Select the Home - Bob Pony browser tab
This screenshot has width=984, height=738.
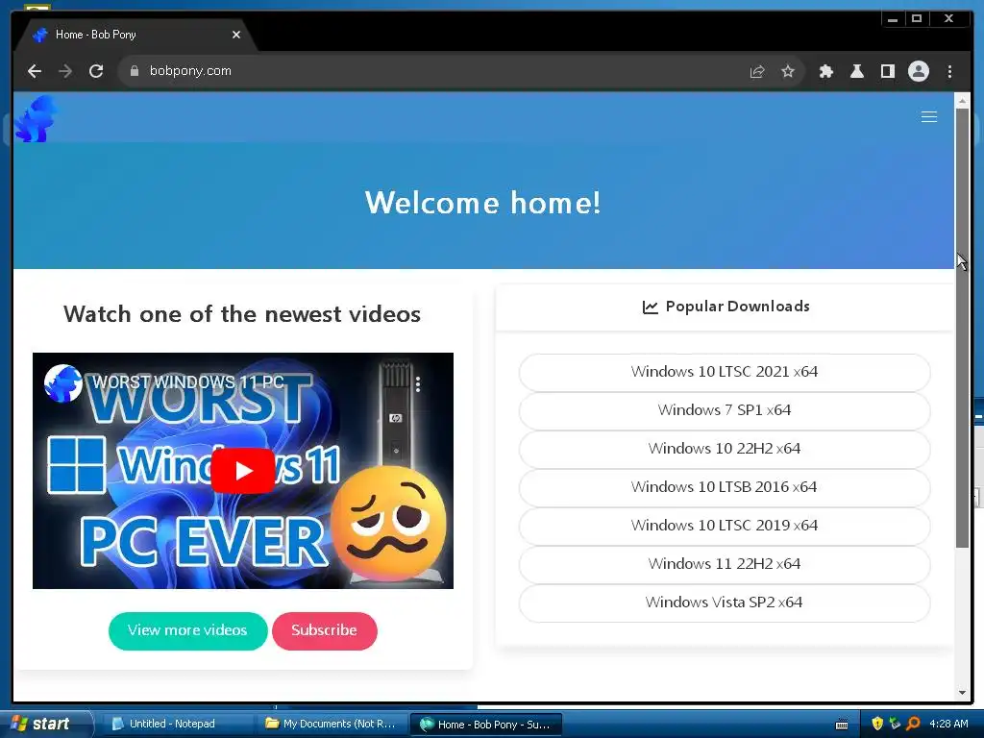(135, 35)
